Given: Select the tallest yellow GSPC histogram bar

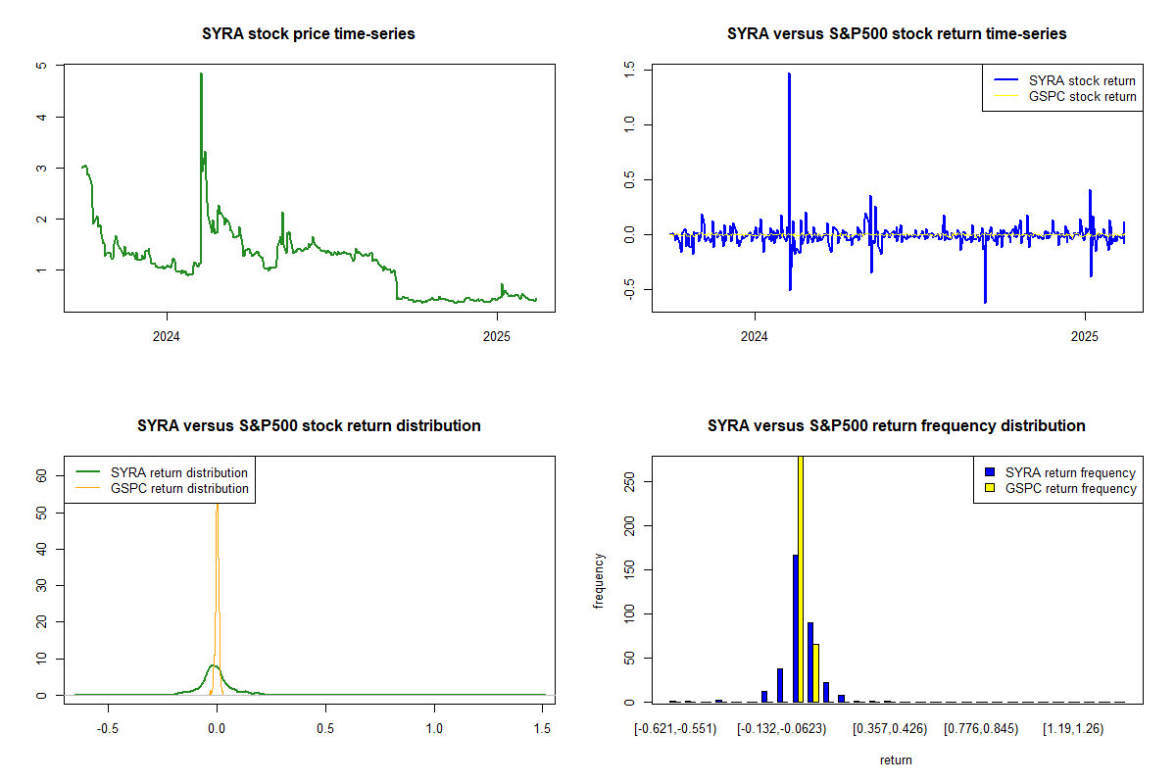Looking at the screenshot, I should pos(801,578).
